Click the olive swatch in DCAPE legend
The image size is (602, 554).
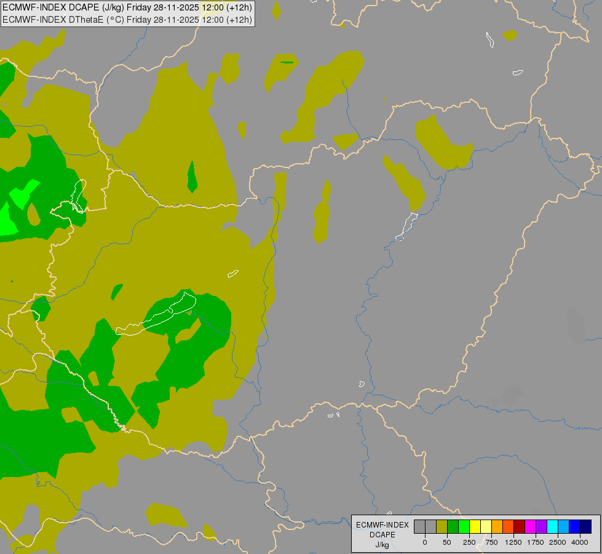pos(442,527)
